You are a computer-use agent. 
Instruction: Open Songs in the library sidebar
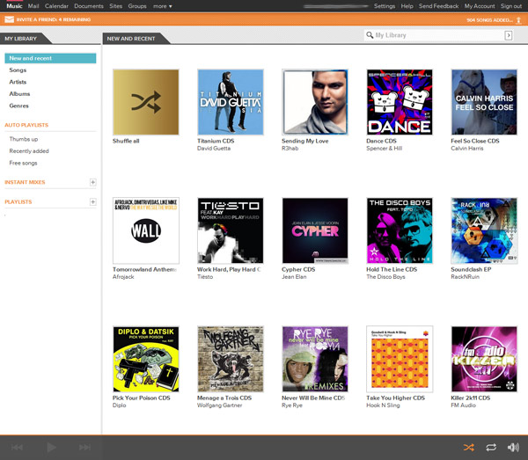click(18, 70)
